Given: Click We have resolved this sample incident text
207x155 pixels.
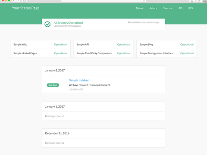Looking at the screenshot, I should (90, 85).
